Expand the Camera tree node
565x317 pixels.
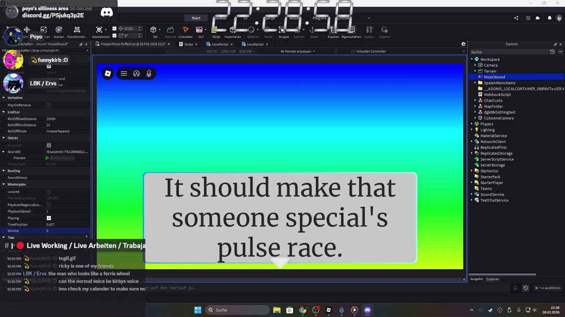coord(475,65)
